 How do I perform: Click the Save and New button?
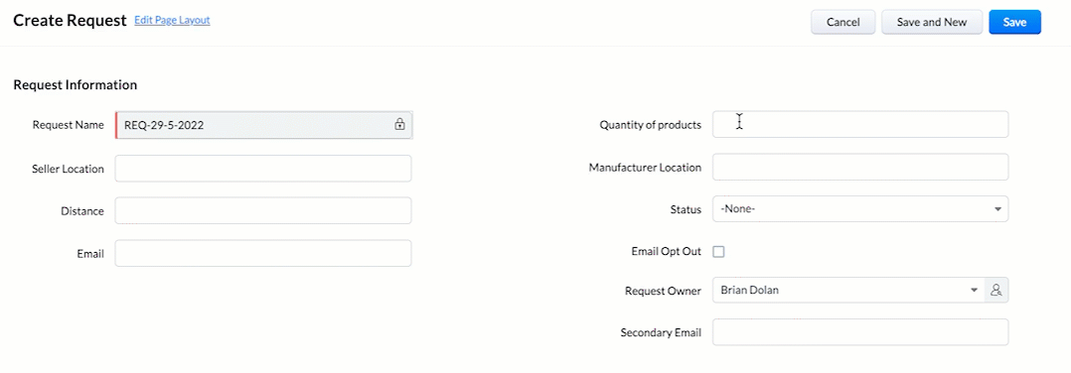pyautogui.click(x=932, y=22)
